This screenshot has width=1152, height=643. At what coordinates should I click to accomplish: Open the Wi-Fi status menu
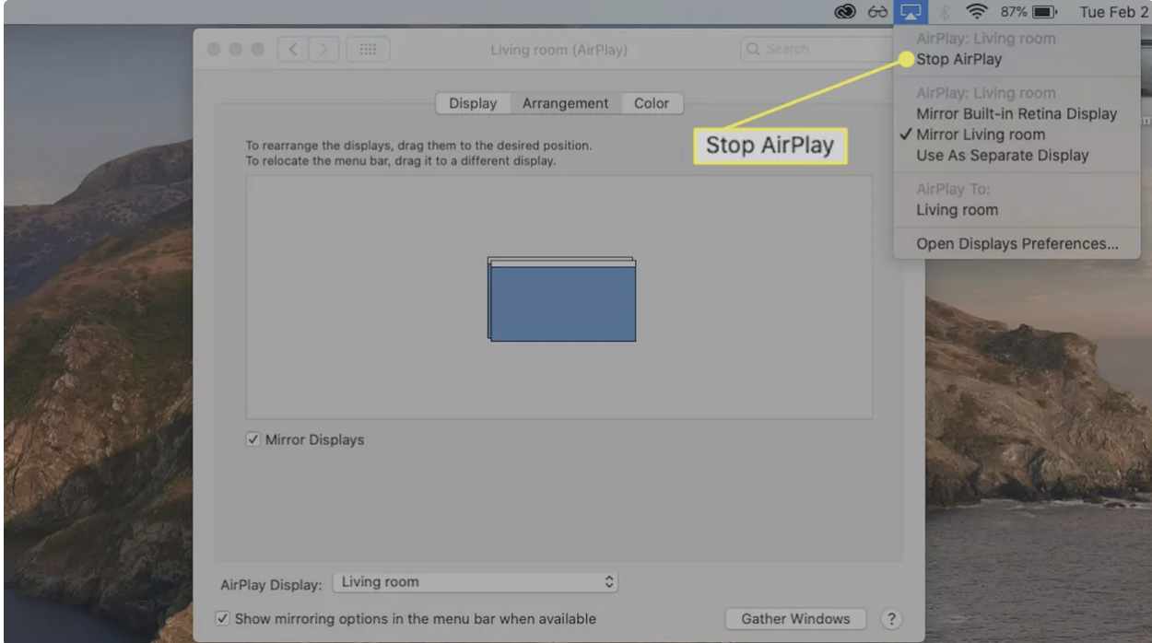click(x=975, y=13)
